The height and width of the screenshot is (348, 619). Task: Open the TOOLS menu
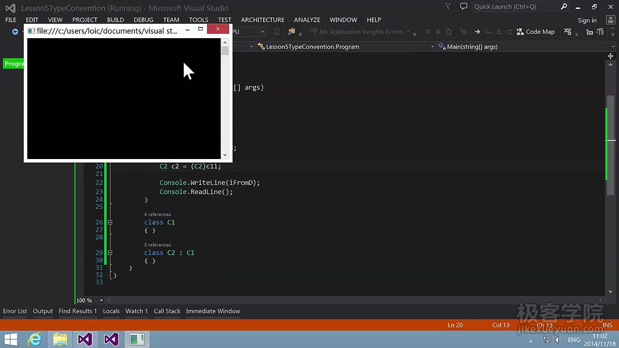tap(199, 20)
